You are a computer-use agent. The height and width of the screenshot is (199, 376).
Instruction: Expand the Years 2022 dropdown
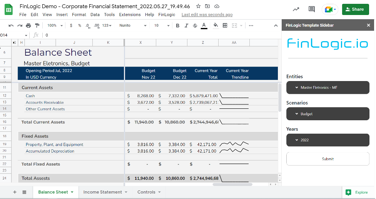328,140
